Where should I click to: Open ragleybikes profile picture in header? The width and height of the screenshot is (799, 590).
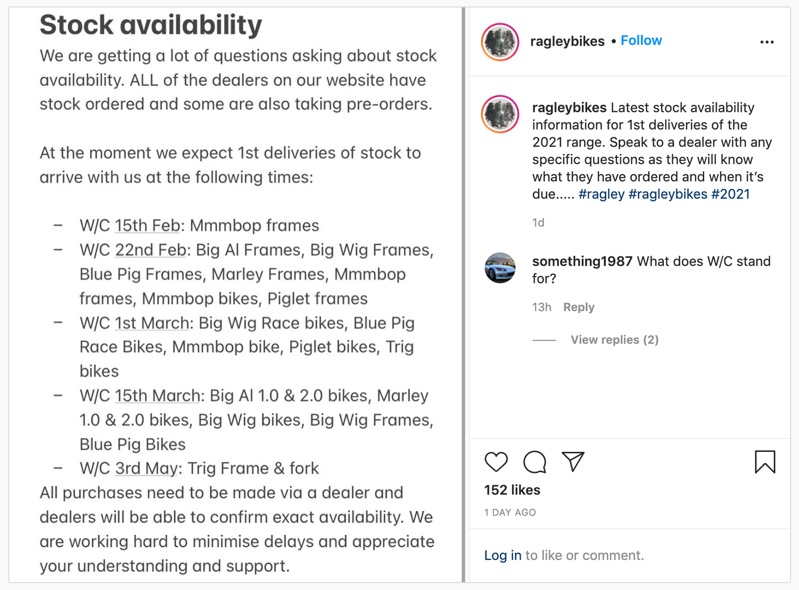(x=500, y=42)
